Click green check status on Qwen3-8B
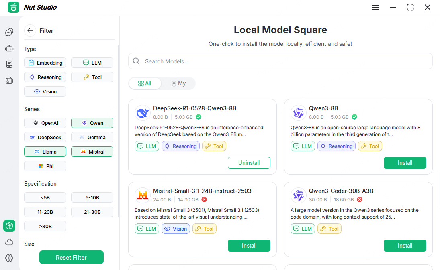The height and width of the screenshot is (270, 440). (x=354, y=117)
